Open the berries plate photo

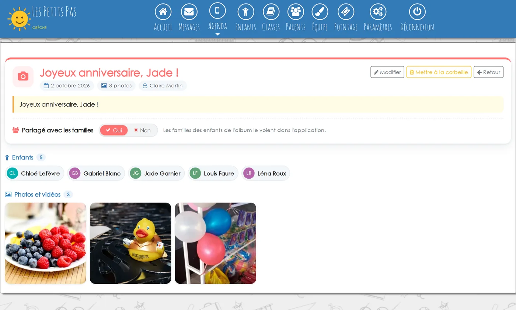click(46, 243)
